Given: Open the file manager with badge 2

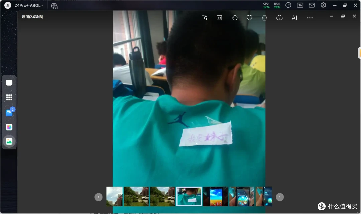Looking at the screenshot, I should [x=10, y=112].
